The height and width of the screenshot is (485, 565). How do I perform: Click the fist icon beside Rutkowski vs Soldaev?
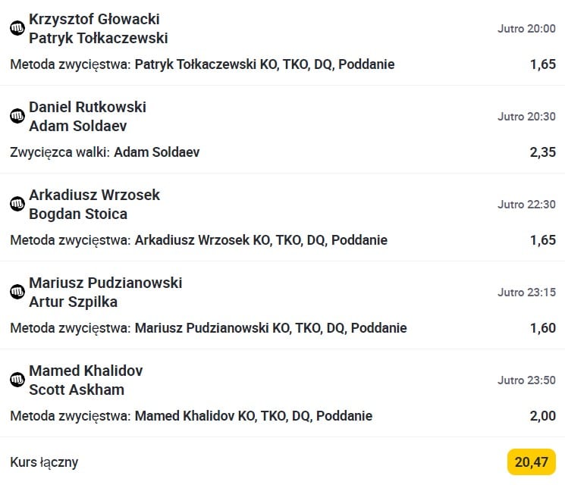click(17, 116)
